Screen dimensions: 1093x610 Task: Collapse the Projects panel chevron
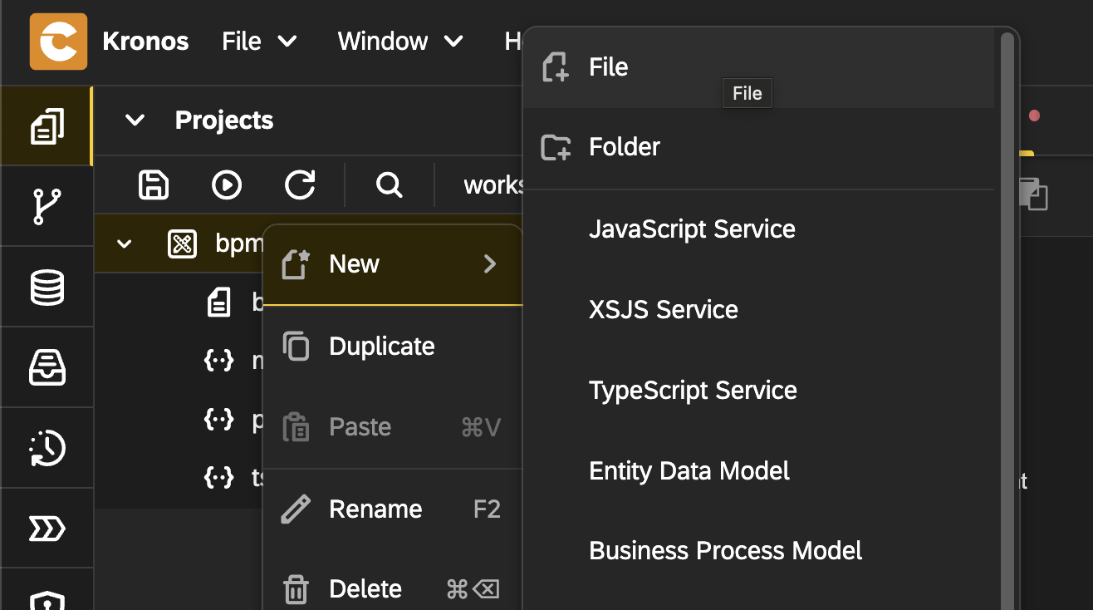[x=135, y=121]
